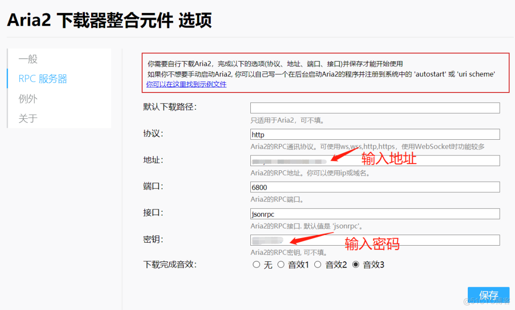Click the 默认下载路径 input field
515x310 pixels.
point(375,108)
